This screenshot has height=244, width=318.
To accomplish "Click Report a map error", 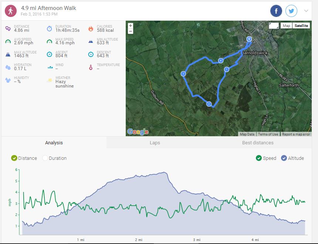I will (x=296, y=134).
